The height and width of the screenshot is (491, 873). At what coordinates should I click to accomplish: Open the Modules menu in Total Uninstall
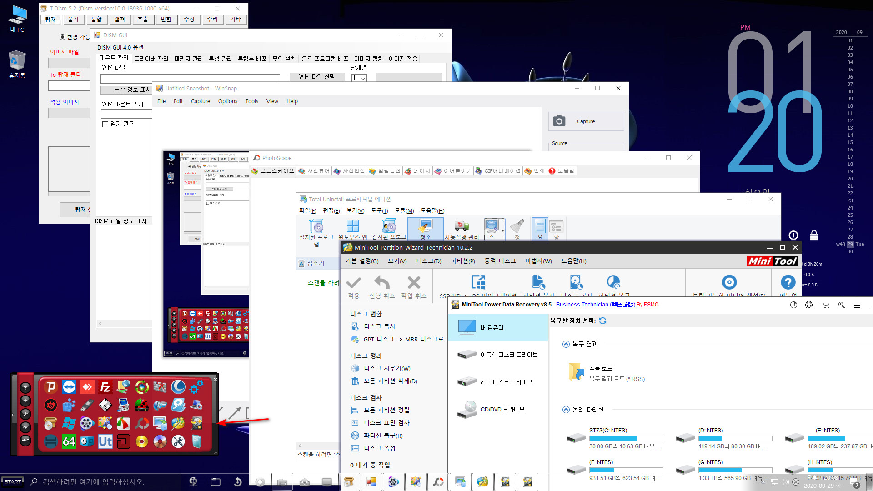pyautogui.click(x=404, y=211)
